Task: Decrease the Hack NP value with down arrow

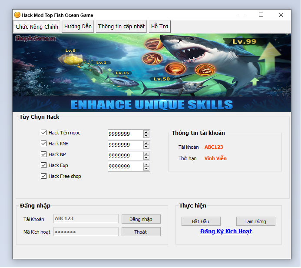Action: (146, 158)
